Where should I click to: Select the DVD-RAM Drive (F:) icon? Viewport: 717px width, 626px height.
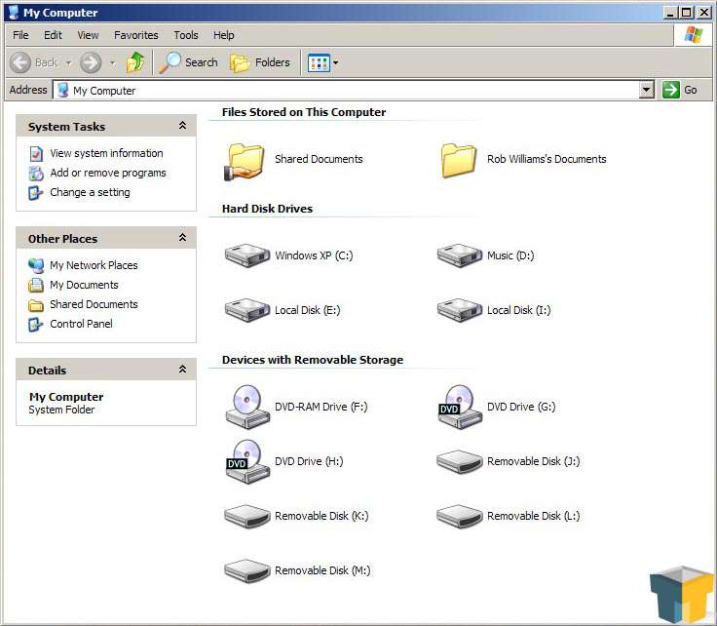pyautogui.click(x=247, y=407)
